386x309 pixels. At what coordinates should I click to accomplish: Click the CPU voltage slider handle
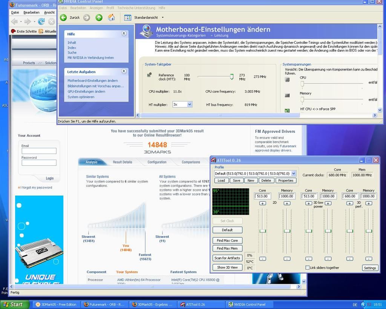coord(302,84)
